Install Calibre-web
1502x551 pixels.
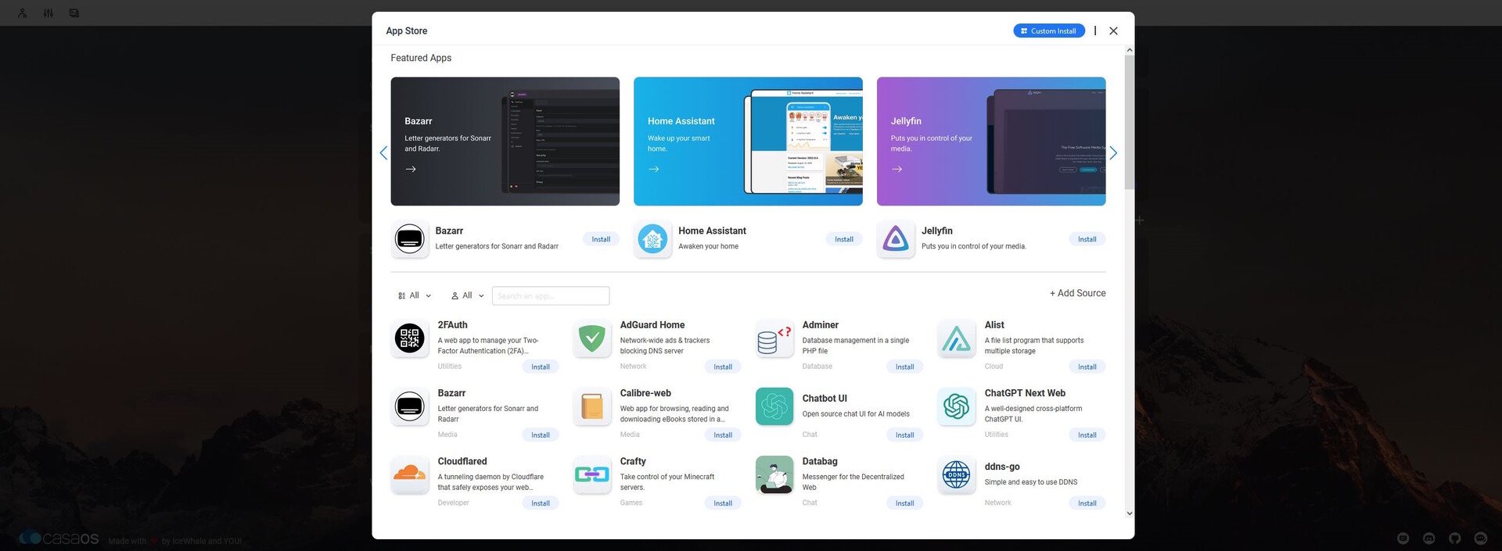[x=723, y=435]
